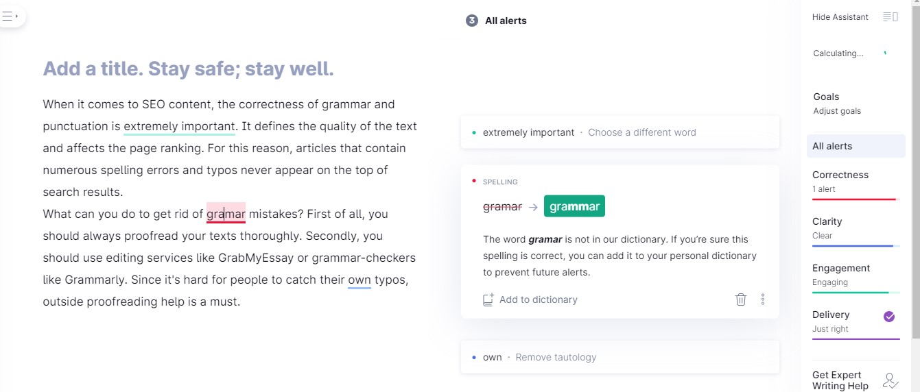Click the 'Add a title' heading field
Screen dimensions: 920x392
click(x=189, y=69)
